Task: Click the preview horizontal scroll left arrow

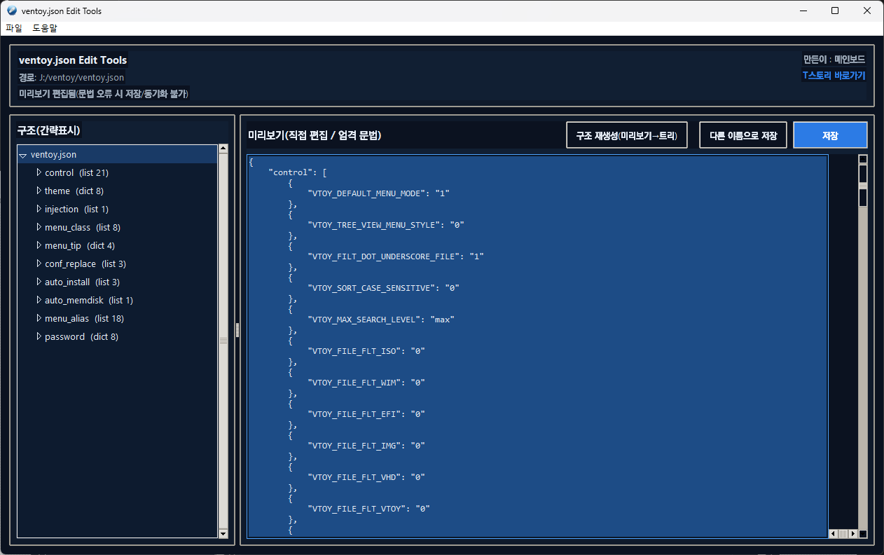Action: point(833,533)
